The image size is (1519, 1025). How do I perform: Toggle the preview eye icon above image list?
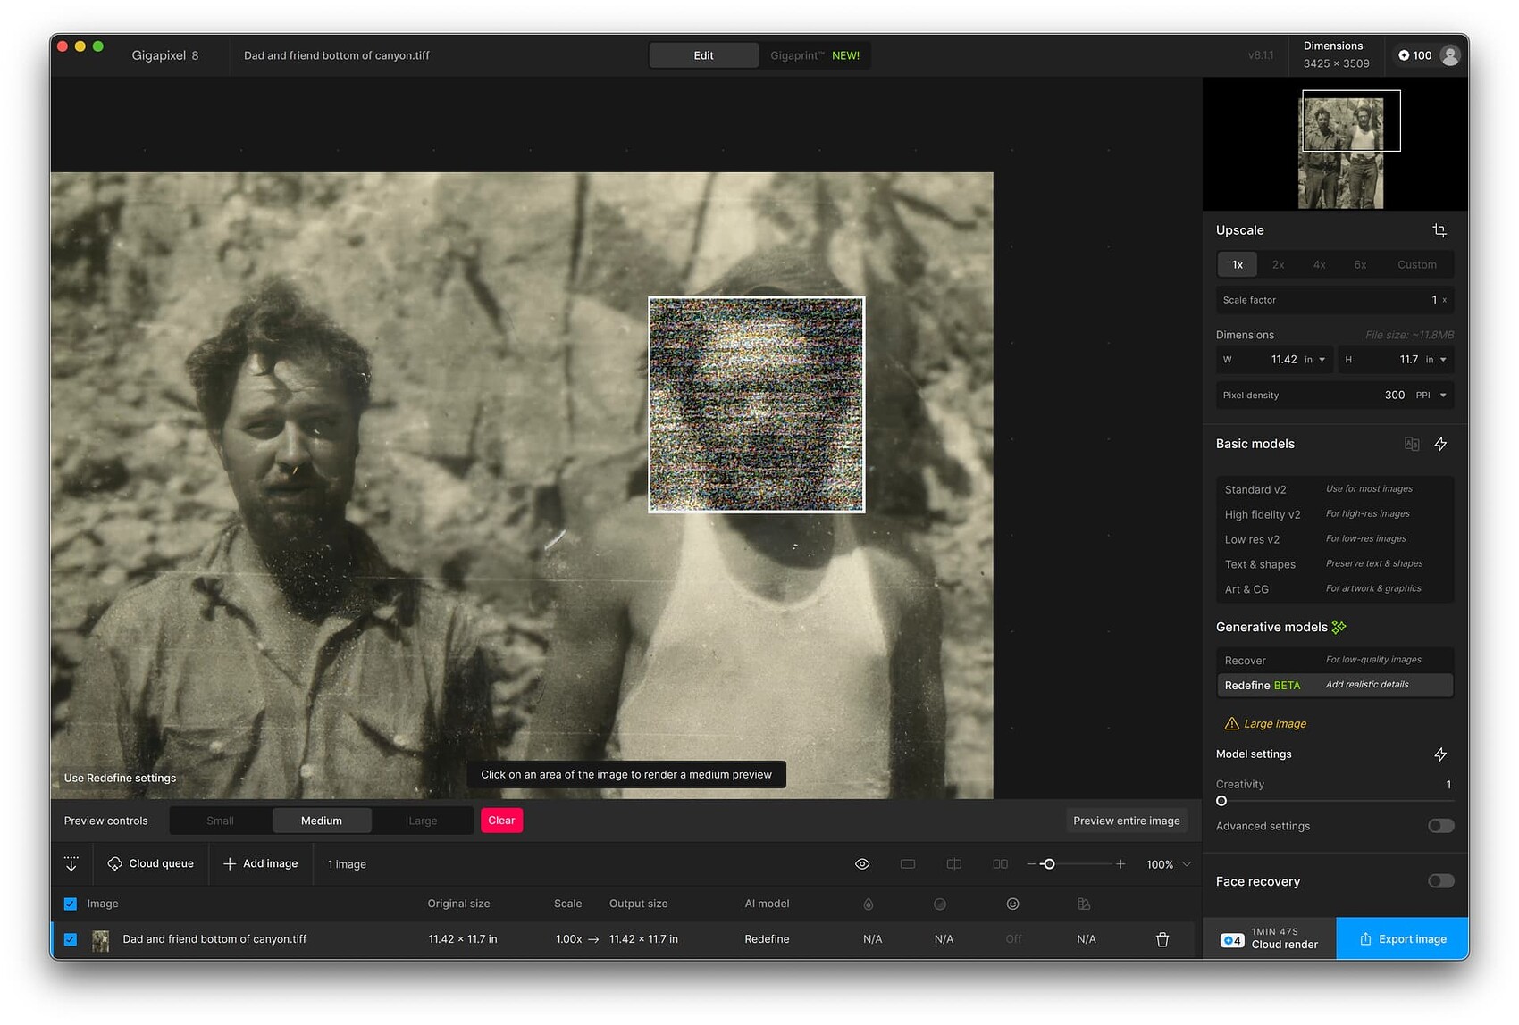(862, 863)
